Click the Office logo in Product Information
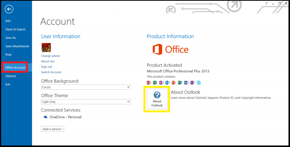Screen dimensions: 290x147 [170, 49]
